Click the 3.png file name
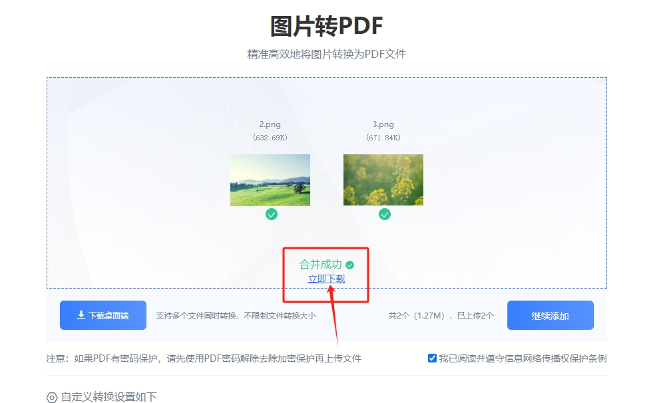 coord(383,124)
